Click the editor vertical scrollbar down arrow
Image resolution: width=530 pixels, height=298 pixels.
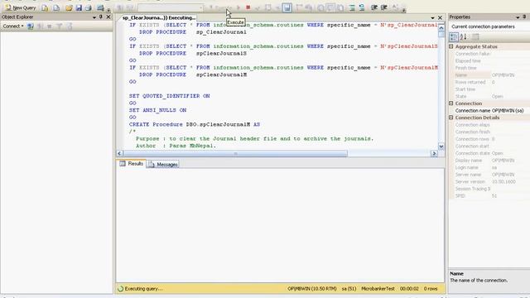(x=441, y=147)
